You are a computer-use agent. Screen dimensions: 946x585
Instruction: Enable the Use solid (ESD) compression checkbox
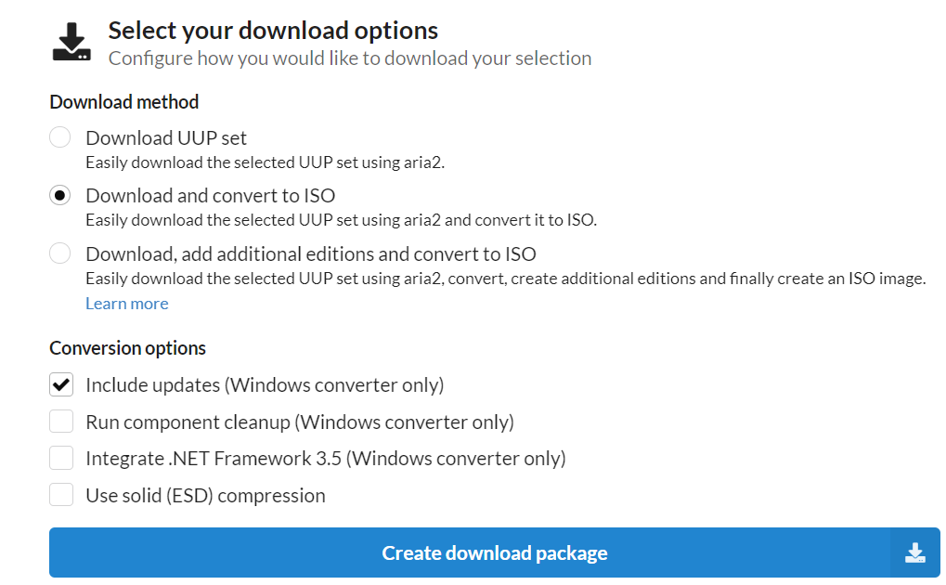coord(61,495)
